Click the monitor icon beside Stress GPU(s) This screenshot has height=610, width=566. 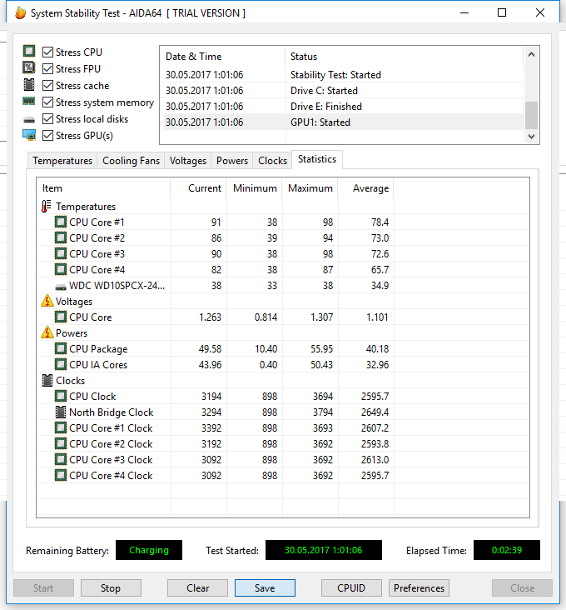[x=29, y=135]
